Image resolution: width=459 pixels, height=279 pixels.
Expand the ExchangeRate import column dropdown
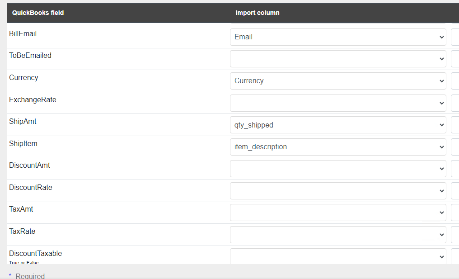click(338, 103)
